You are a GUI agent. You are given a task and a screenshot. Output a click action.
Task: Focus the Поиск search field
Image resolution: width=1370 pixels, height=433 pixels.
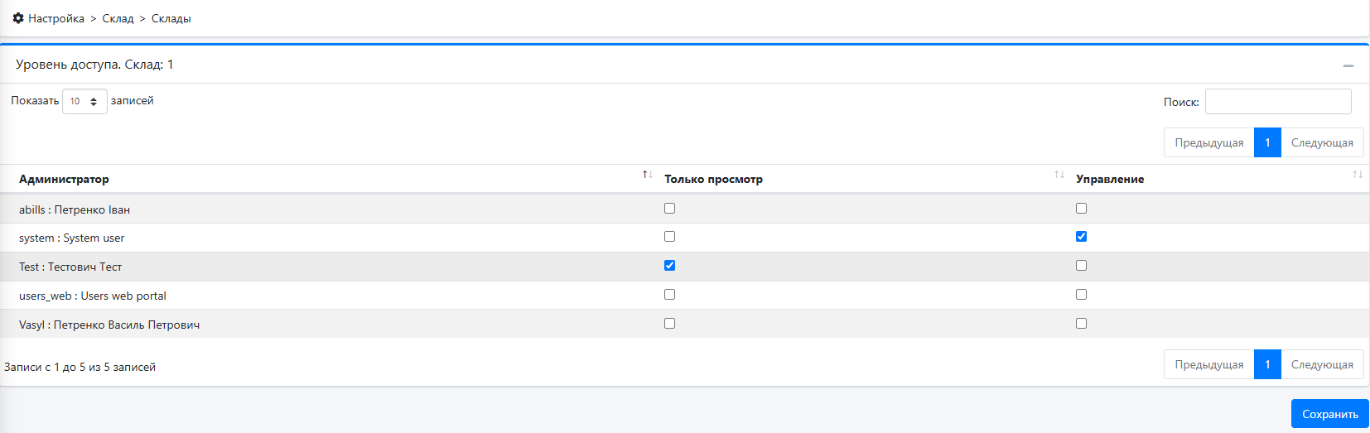tap(1278, 101)
